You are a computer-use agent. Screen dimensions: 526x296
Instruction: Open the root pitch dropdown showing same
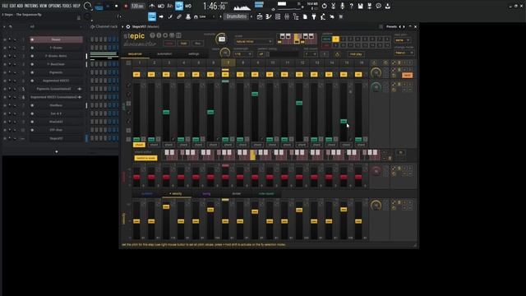[x=403, y=40]
